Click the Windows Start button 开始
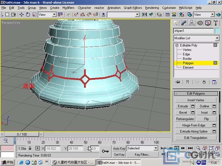 pyautogui.click(x=8, y=163)
